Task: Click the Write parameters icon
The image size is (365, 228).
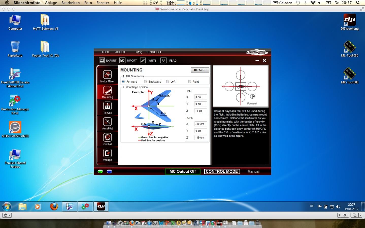Action: click(143, 61)
